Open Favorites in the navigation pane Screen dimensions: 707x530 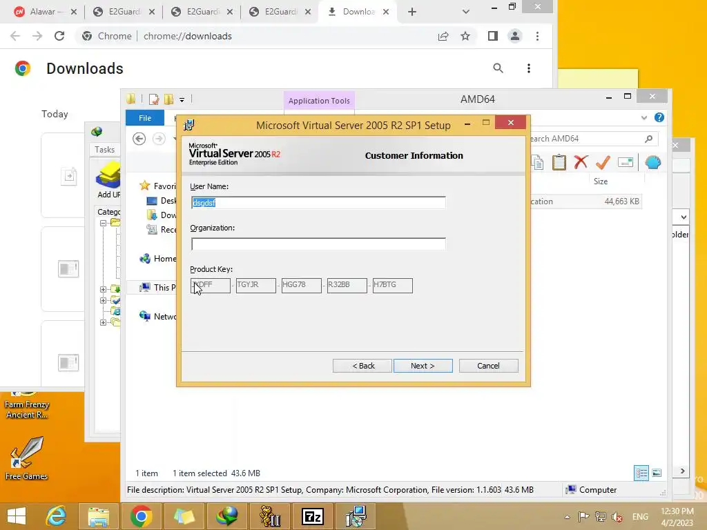tap(158, 186)
